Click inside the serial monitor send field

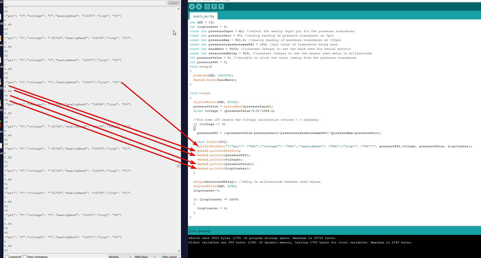click(84, 3)
